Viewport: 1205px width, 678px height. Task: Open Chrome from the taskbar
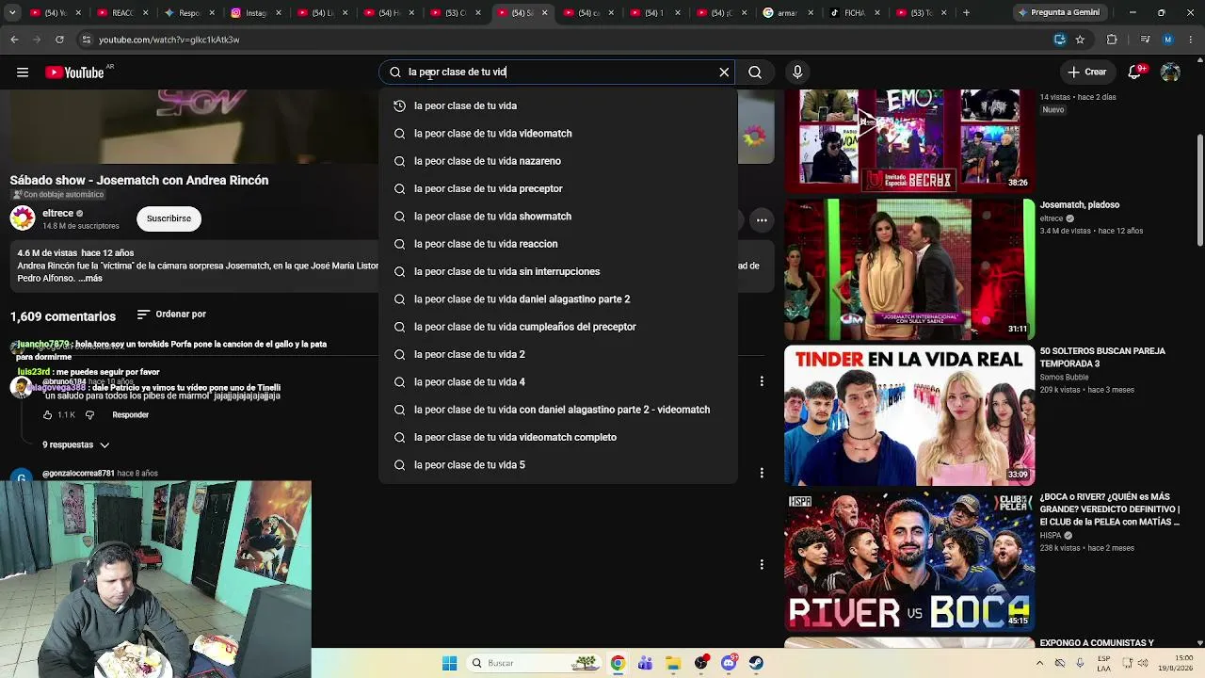618,663
